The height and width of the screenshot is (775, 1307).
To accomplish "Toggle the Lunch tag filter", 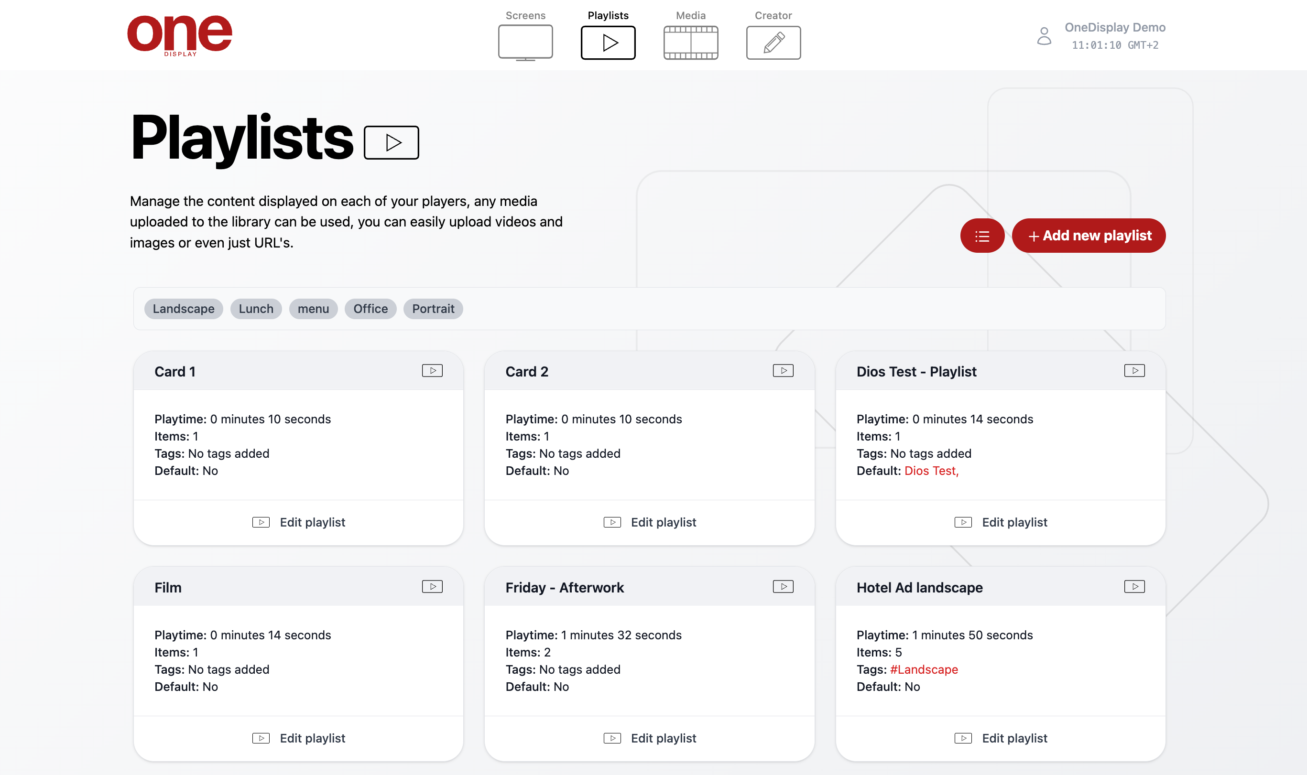I will (256, 309).
